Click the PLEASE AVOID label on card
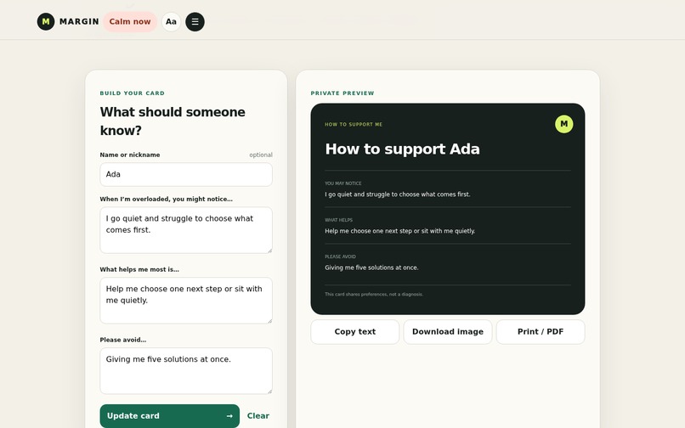The width and height of the screenshot is (685, 428). 340,256
